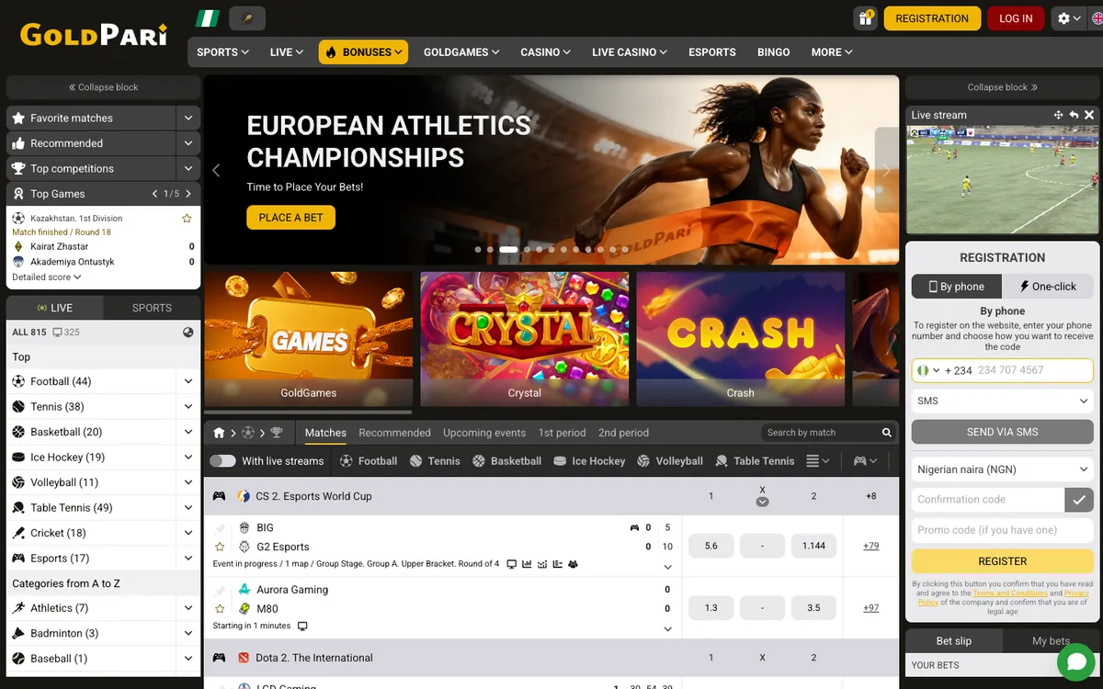Open the SMS delivery method dropdown
Image resolution: width=1103 pixels, height=689 pixels.
click(x=1002, y=401)
